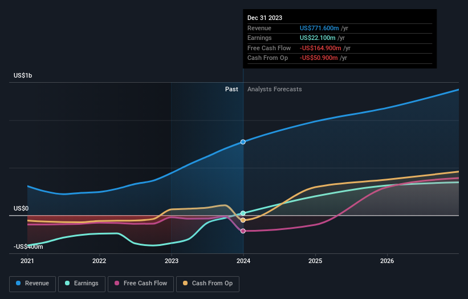
Task: Toggle the Earnings legend button
Action: point(82,284)
